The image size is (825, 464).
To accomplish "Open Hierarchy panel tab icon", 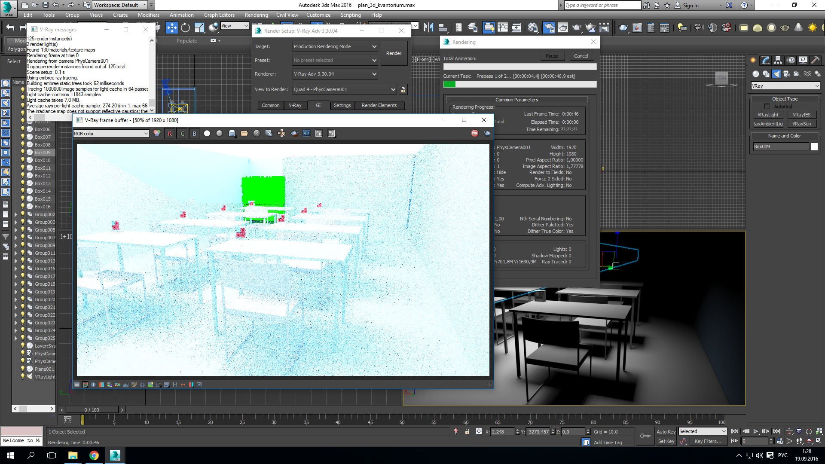I will 778,60.
